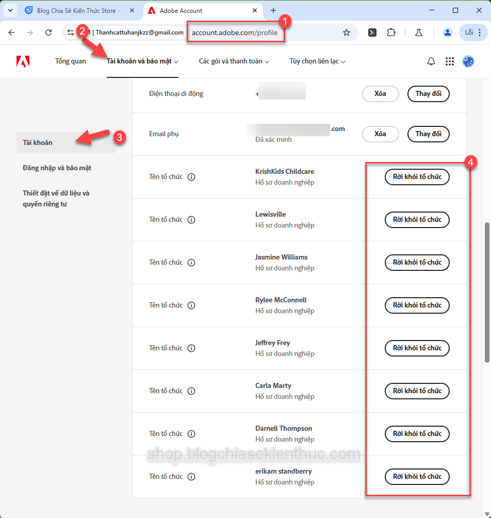Viewport: 491px width, 518px height.
Task: Close the Adobe Account tab
Action: tap(255, 10)
